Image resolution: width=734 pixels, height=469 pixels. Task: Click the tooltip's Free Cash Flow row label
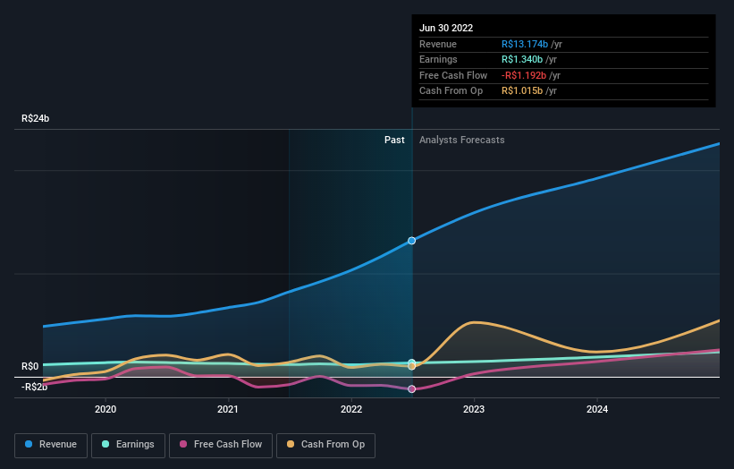click(x=453, y=75)
